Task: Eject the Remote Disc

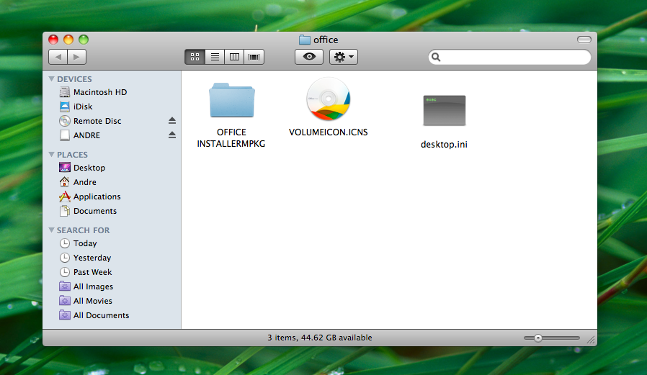Action: pyautogui.click(x=172, y=121)
